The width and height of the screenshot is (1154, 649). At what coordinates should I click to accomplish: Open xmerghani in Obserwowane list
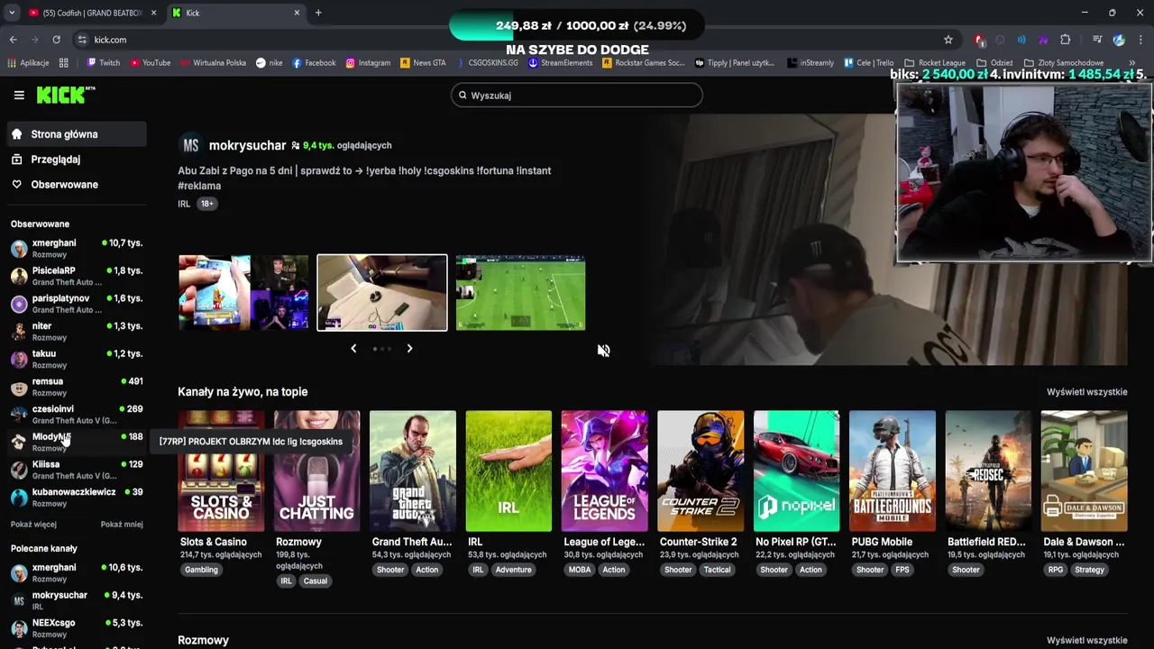pyautogui.click(x=77, y=248)
